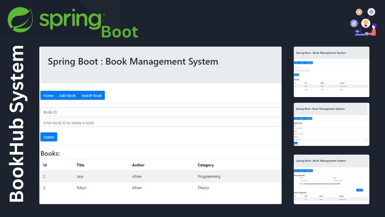Viewport: 385px width, 217px height.
Task: Open the Search Book page thumbnail
Action: [331, 179]
